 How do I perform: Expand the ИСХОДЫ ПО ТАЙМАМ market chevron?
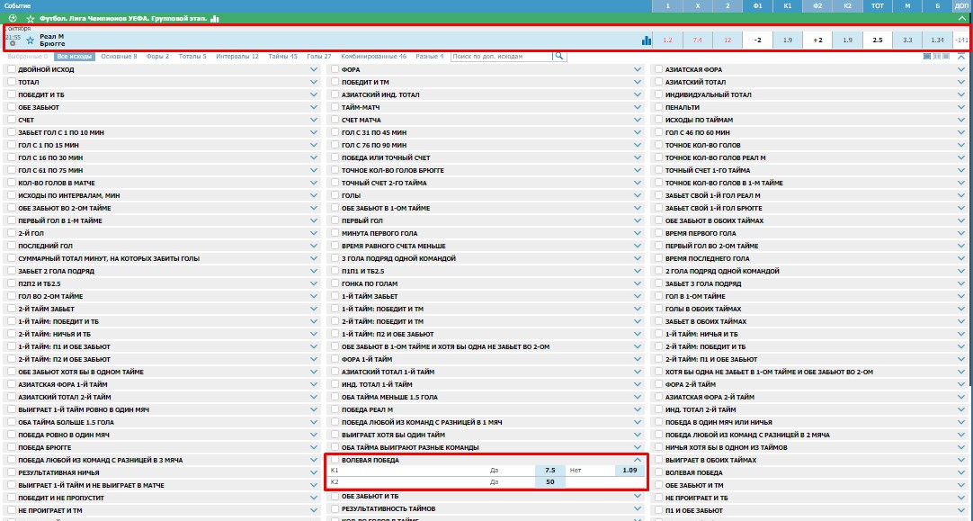point(961,120)
